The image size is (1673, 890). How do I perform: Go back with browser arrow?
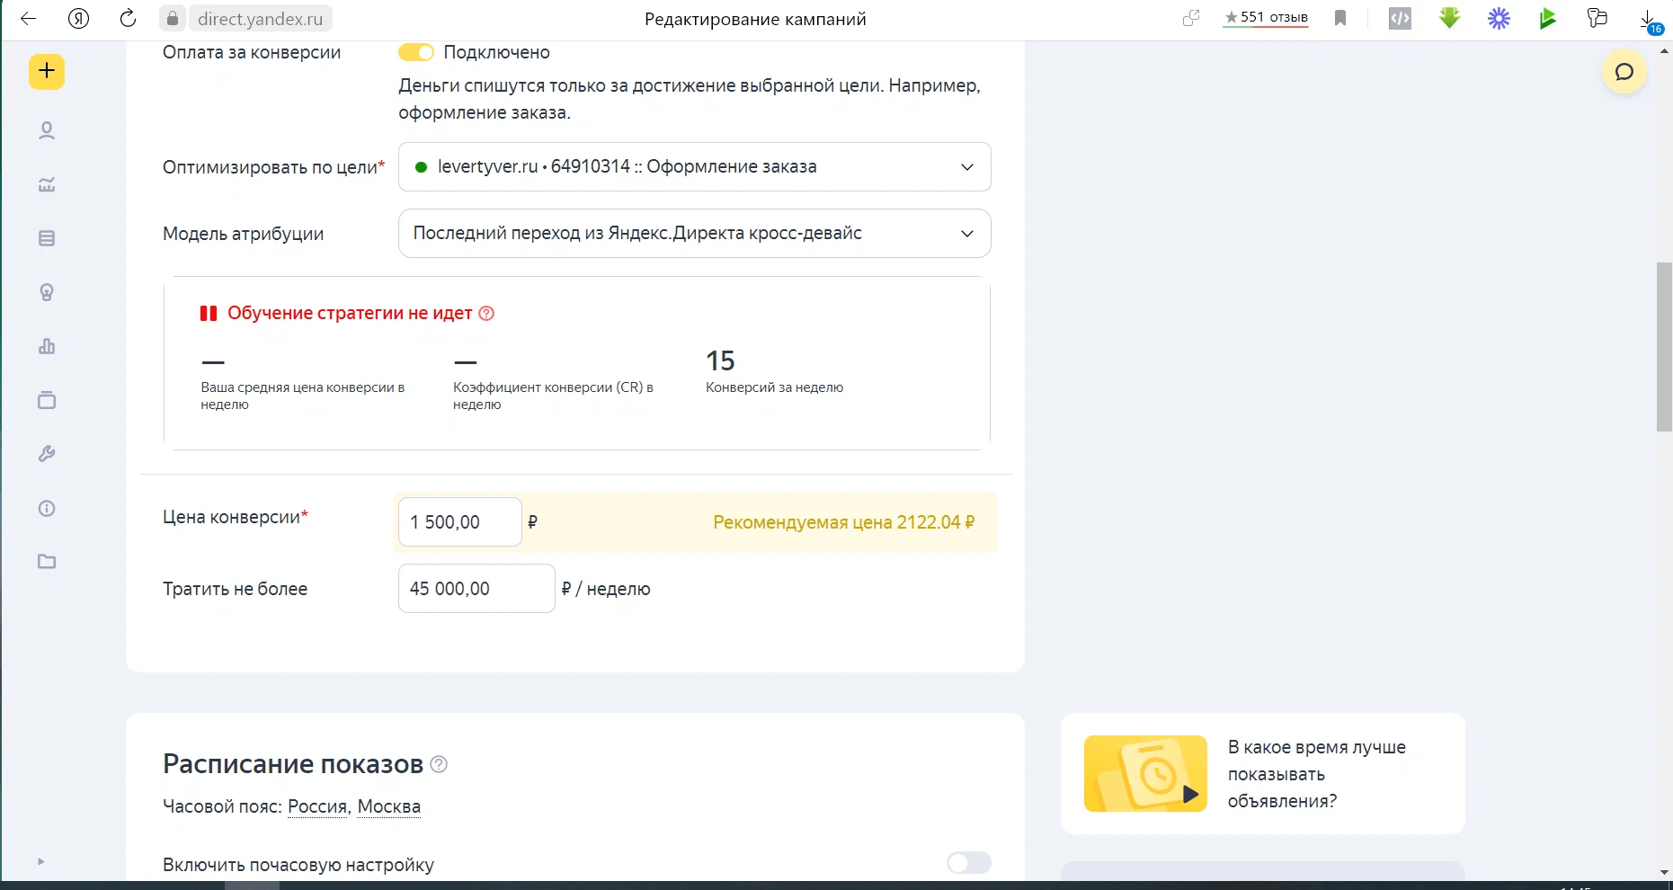point(29,18)
